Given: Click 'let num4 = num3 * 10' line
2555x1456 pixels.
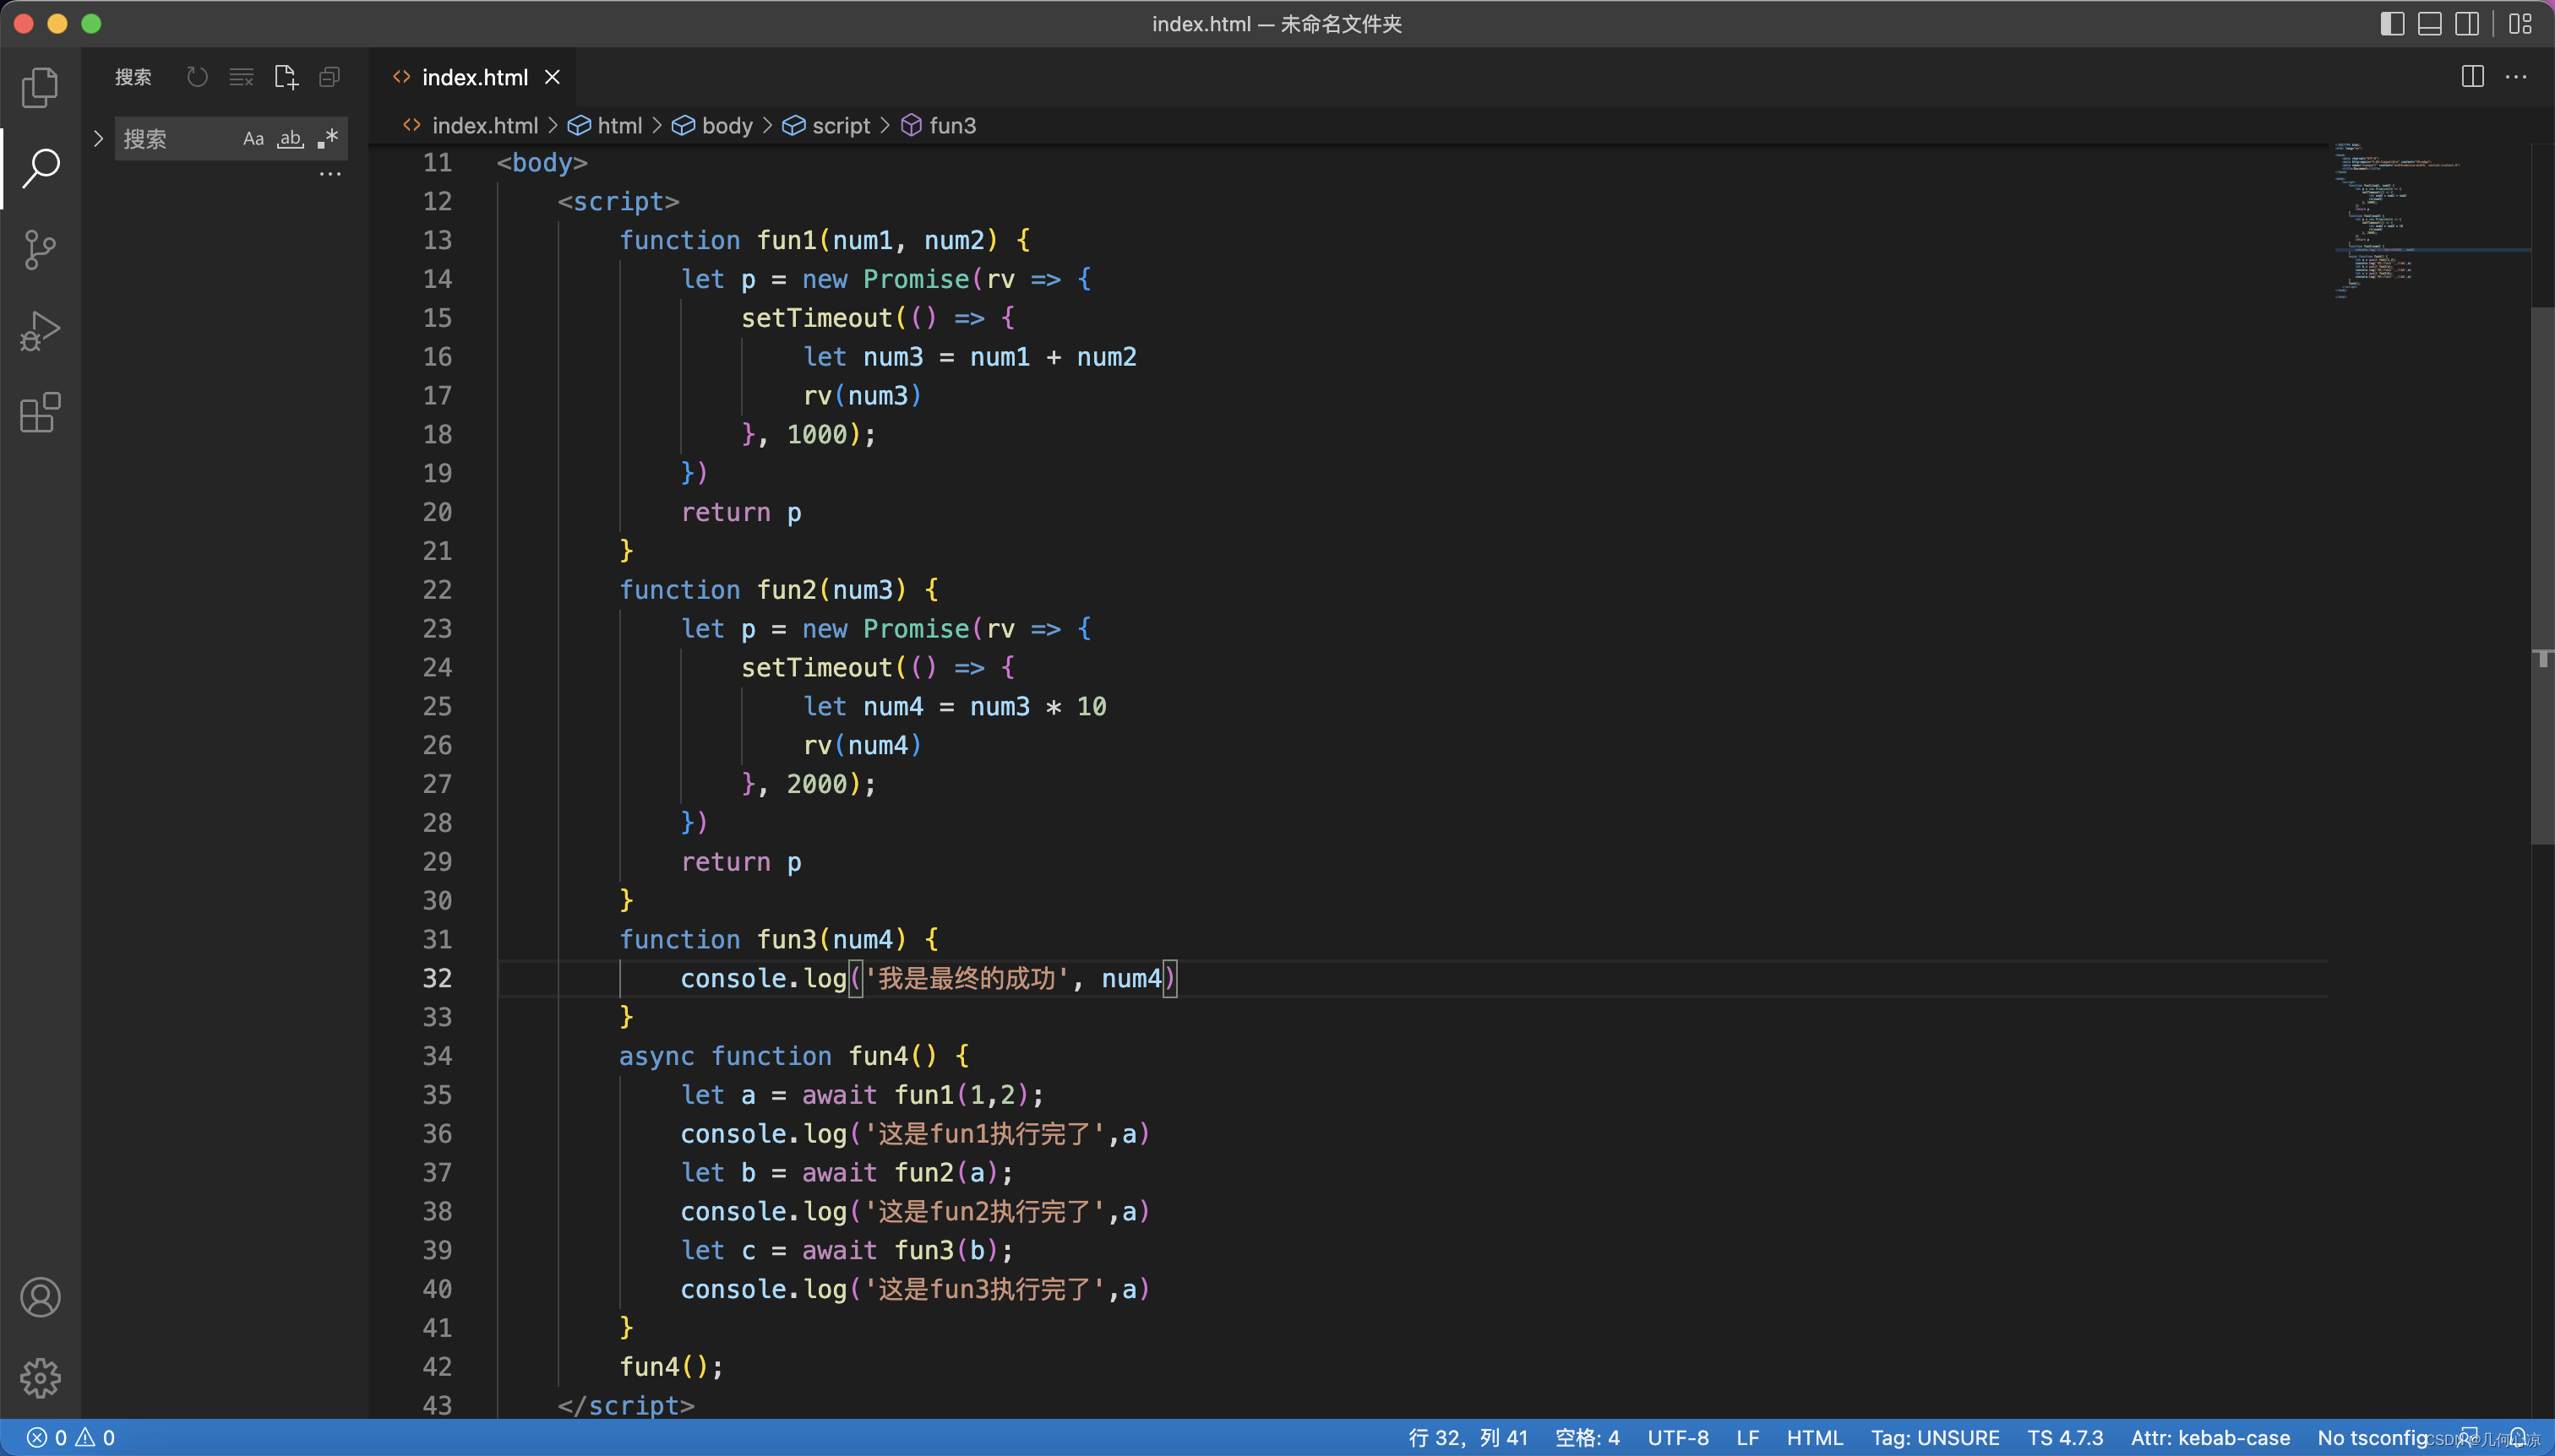Looking at the screenshot, I should click(955, 706).
